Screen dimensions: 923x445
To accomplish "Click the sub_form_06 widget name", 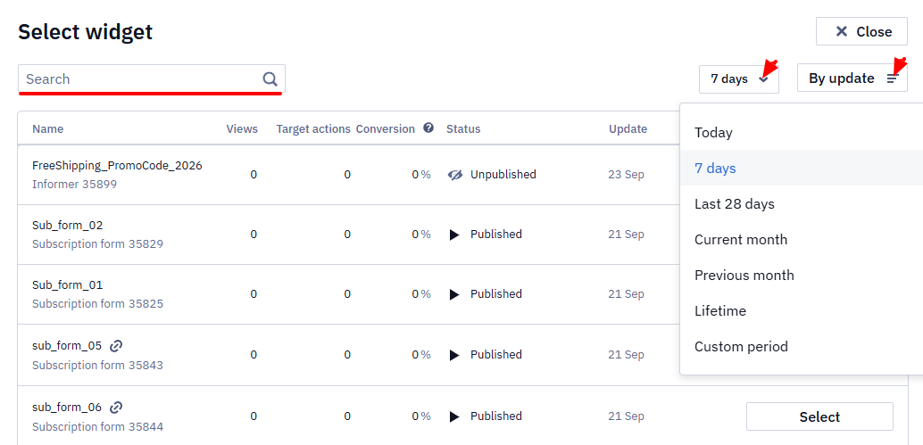I will click(x=67, y=407).
